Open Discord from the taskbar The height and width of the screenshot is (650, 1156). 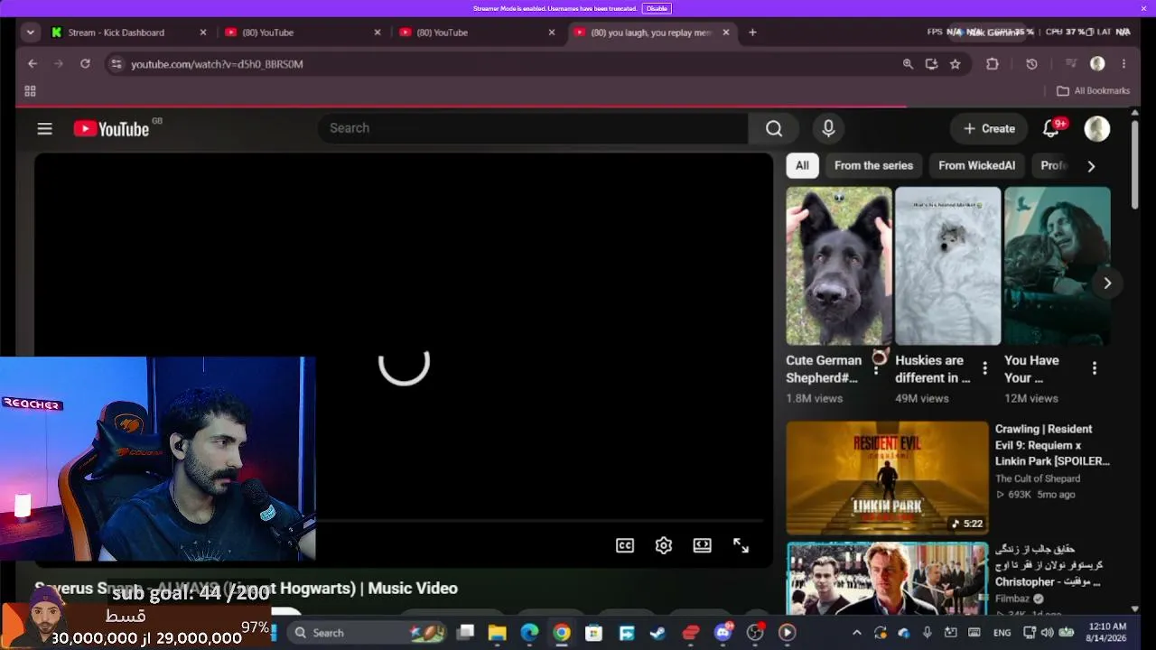tap(722, 633)
